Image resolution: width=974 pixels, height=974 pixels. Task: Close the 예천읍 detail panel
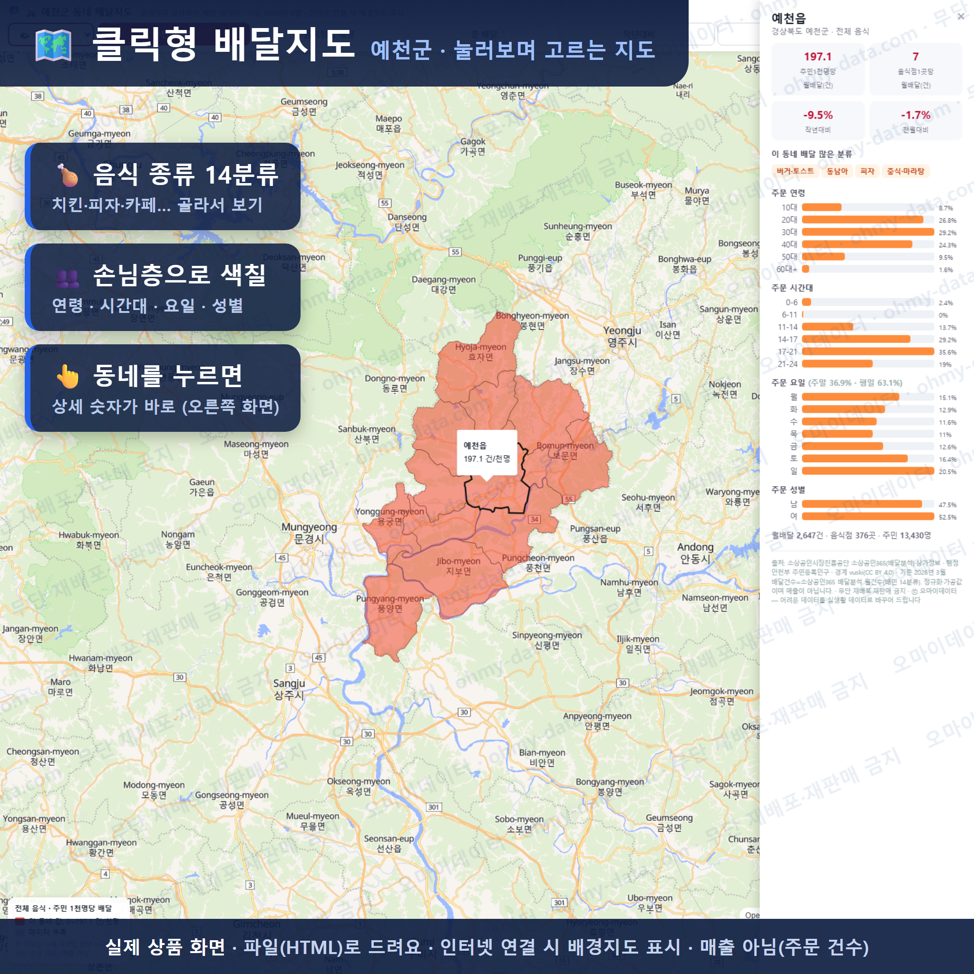click(961, 17)
